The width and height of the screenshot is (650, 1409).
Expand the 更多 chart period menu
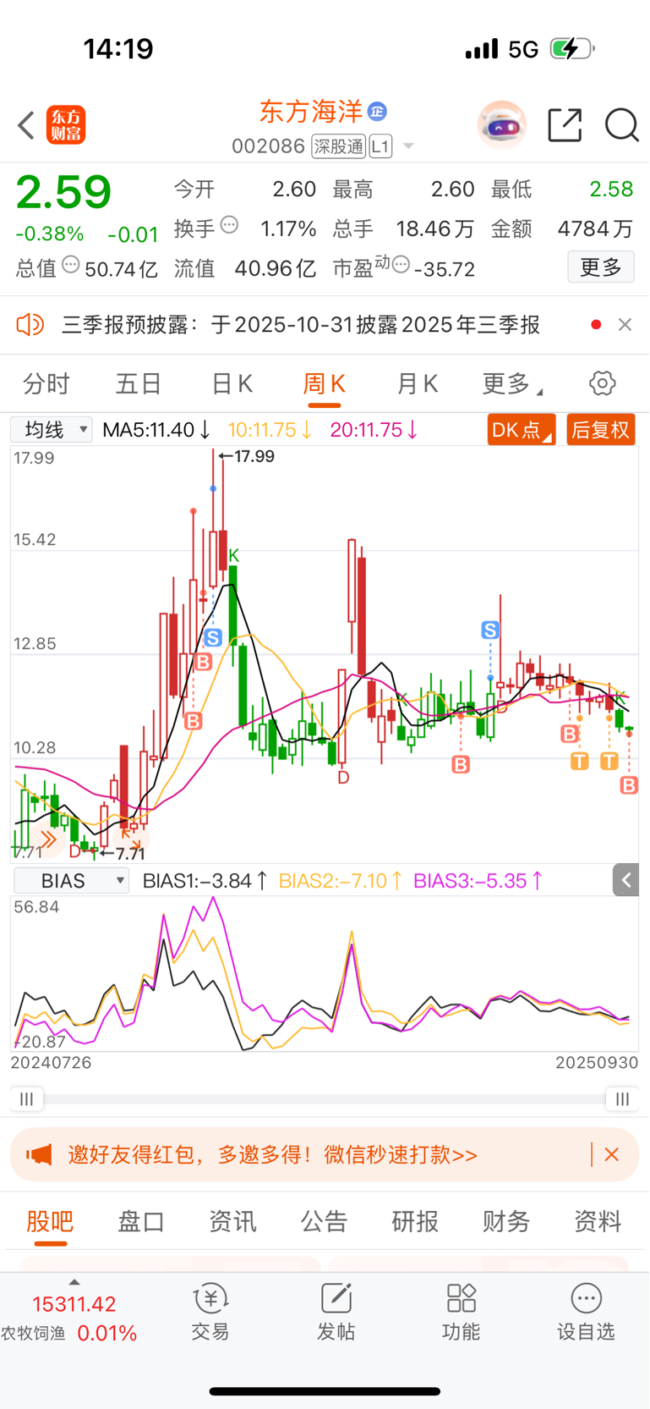coord(511,383)
